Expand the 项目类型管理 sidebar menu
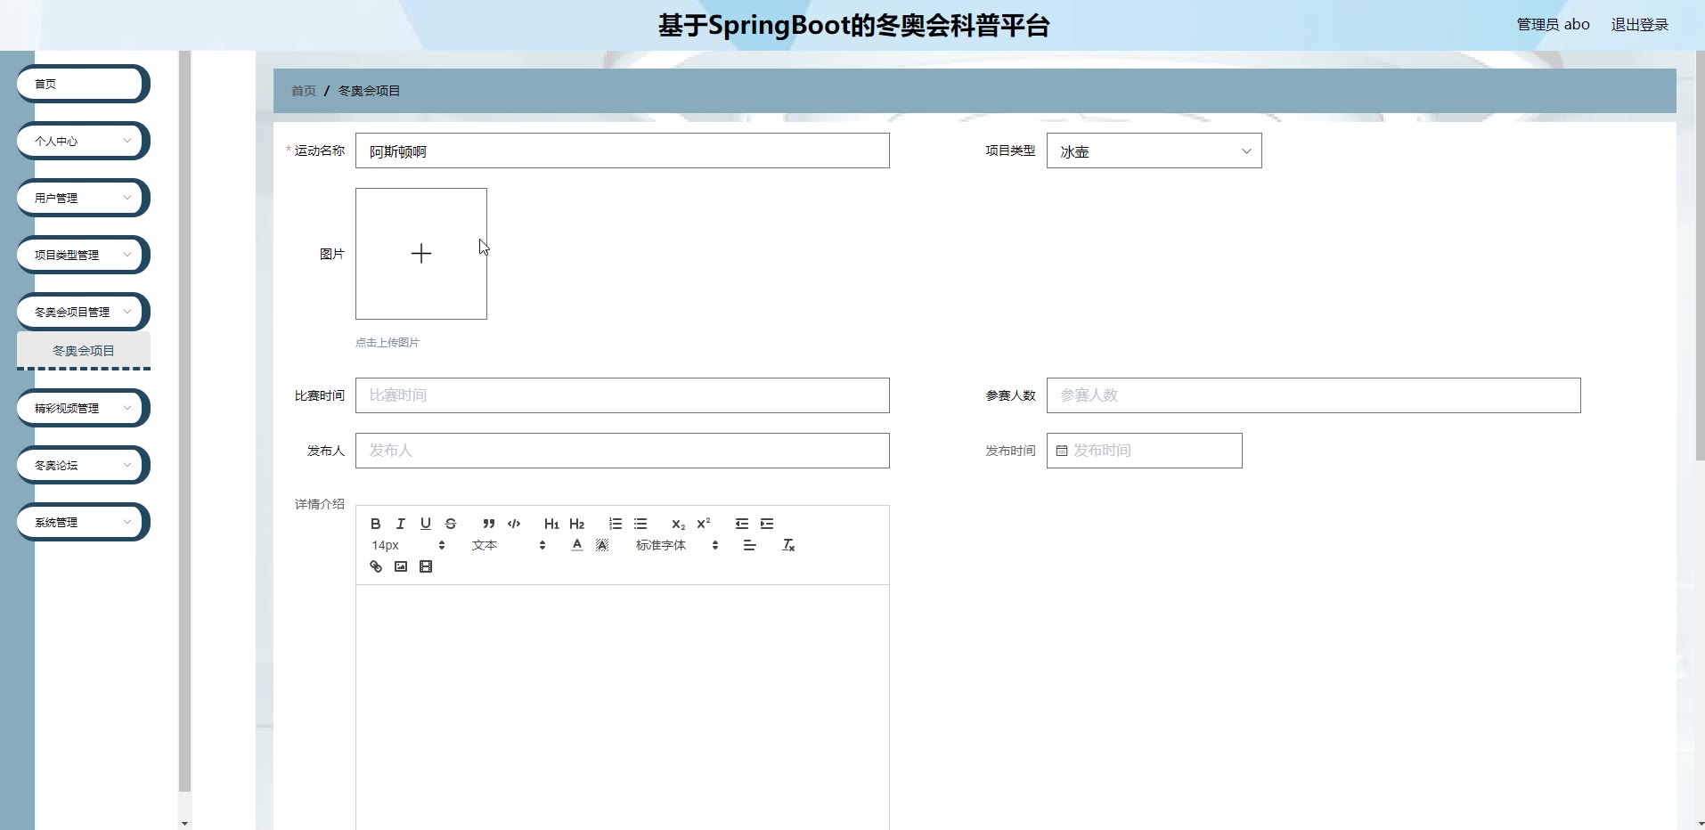The width and height of the screenshot is (1705, 830). point(83,255)
